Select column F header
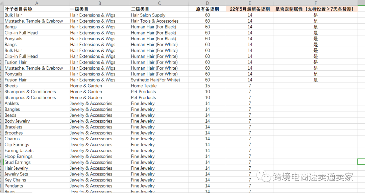Viewport: 365px width, 193px height. (315, 3)
